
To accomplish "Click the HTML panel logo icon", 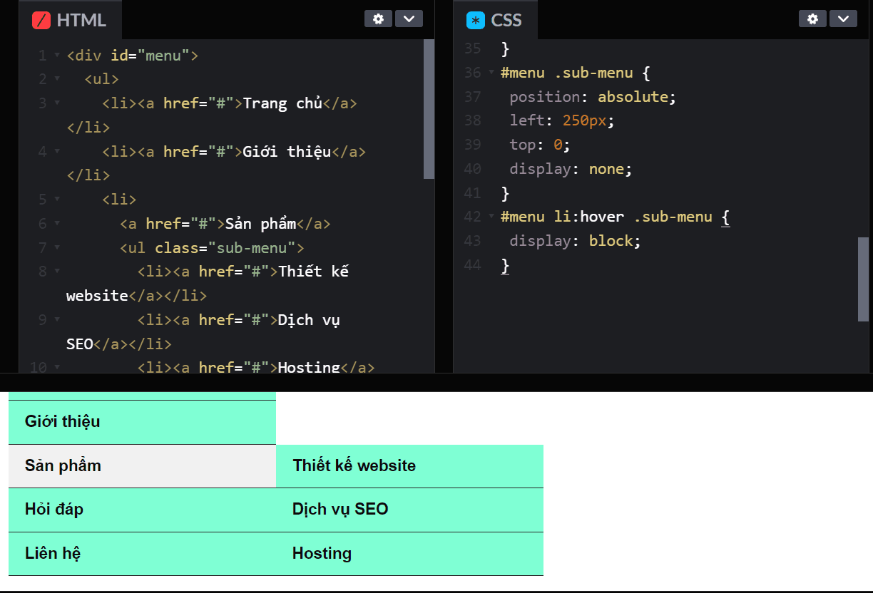I will 41,19.
